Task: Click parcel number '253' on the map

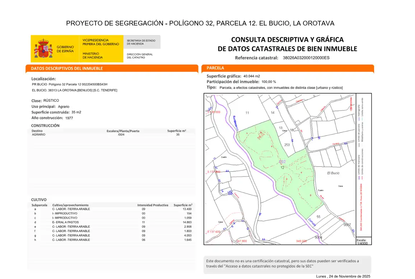Action: pos(287,145)
